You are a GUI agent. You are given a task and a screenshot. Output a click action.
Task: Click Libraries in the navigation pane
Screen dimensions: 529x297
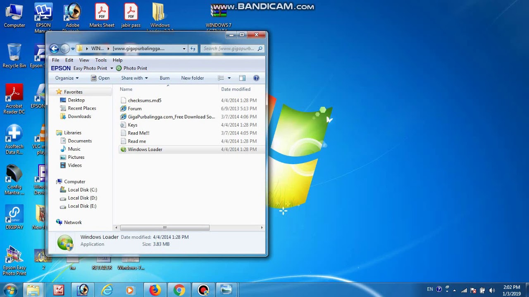click(x=73, y=133)
